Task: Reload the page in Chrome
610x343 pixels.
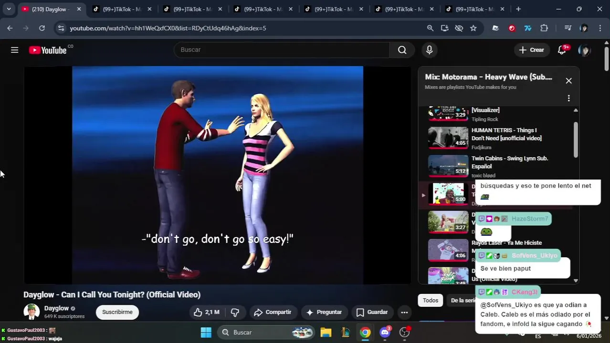Action: coord(42,28)
